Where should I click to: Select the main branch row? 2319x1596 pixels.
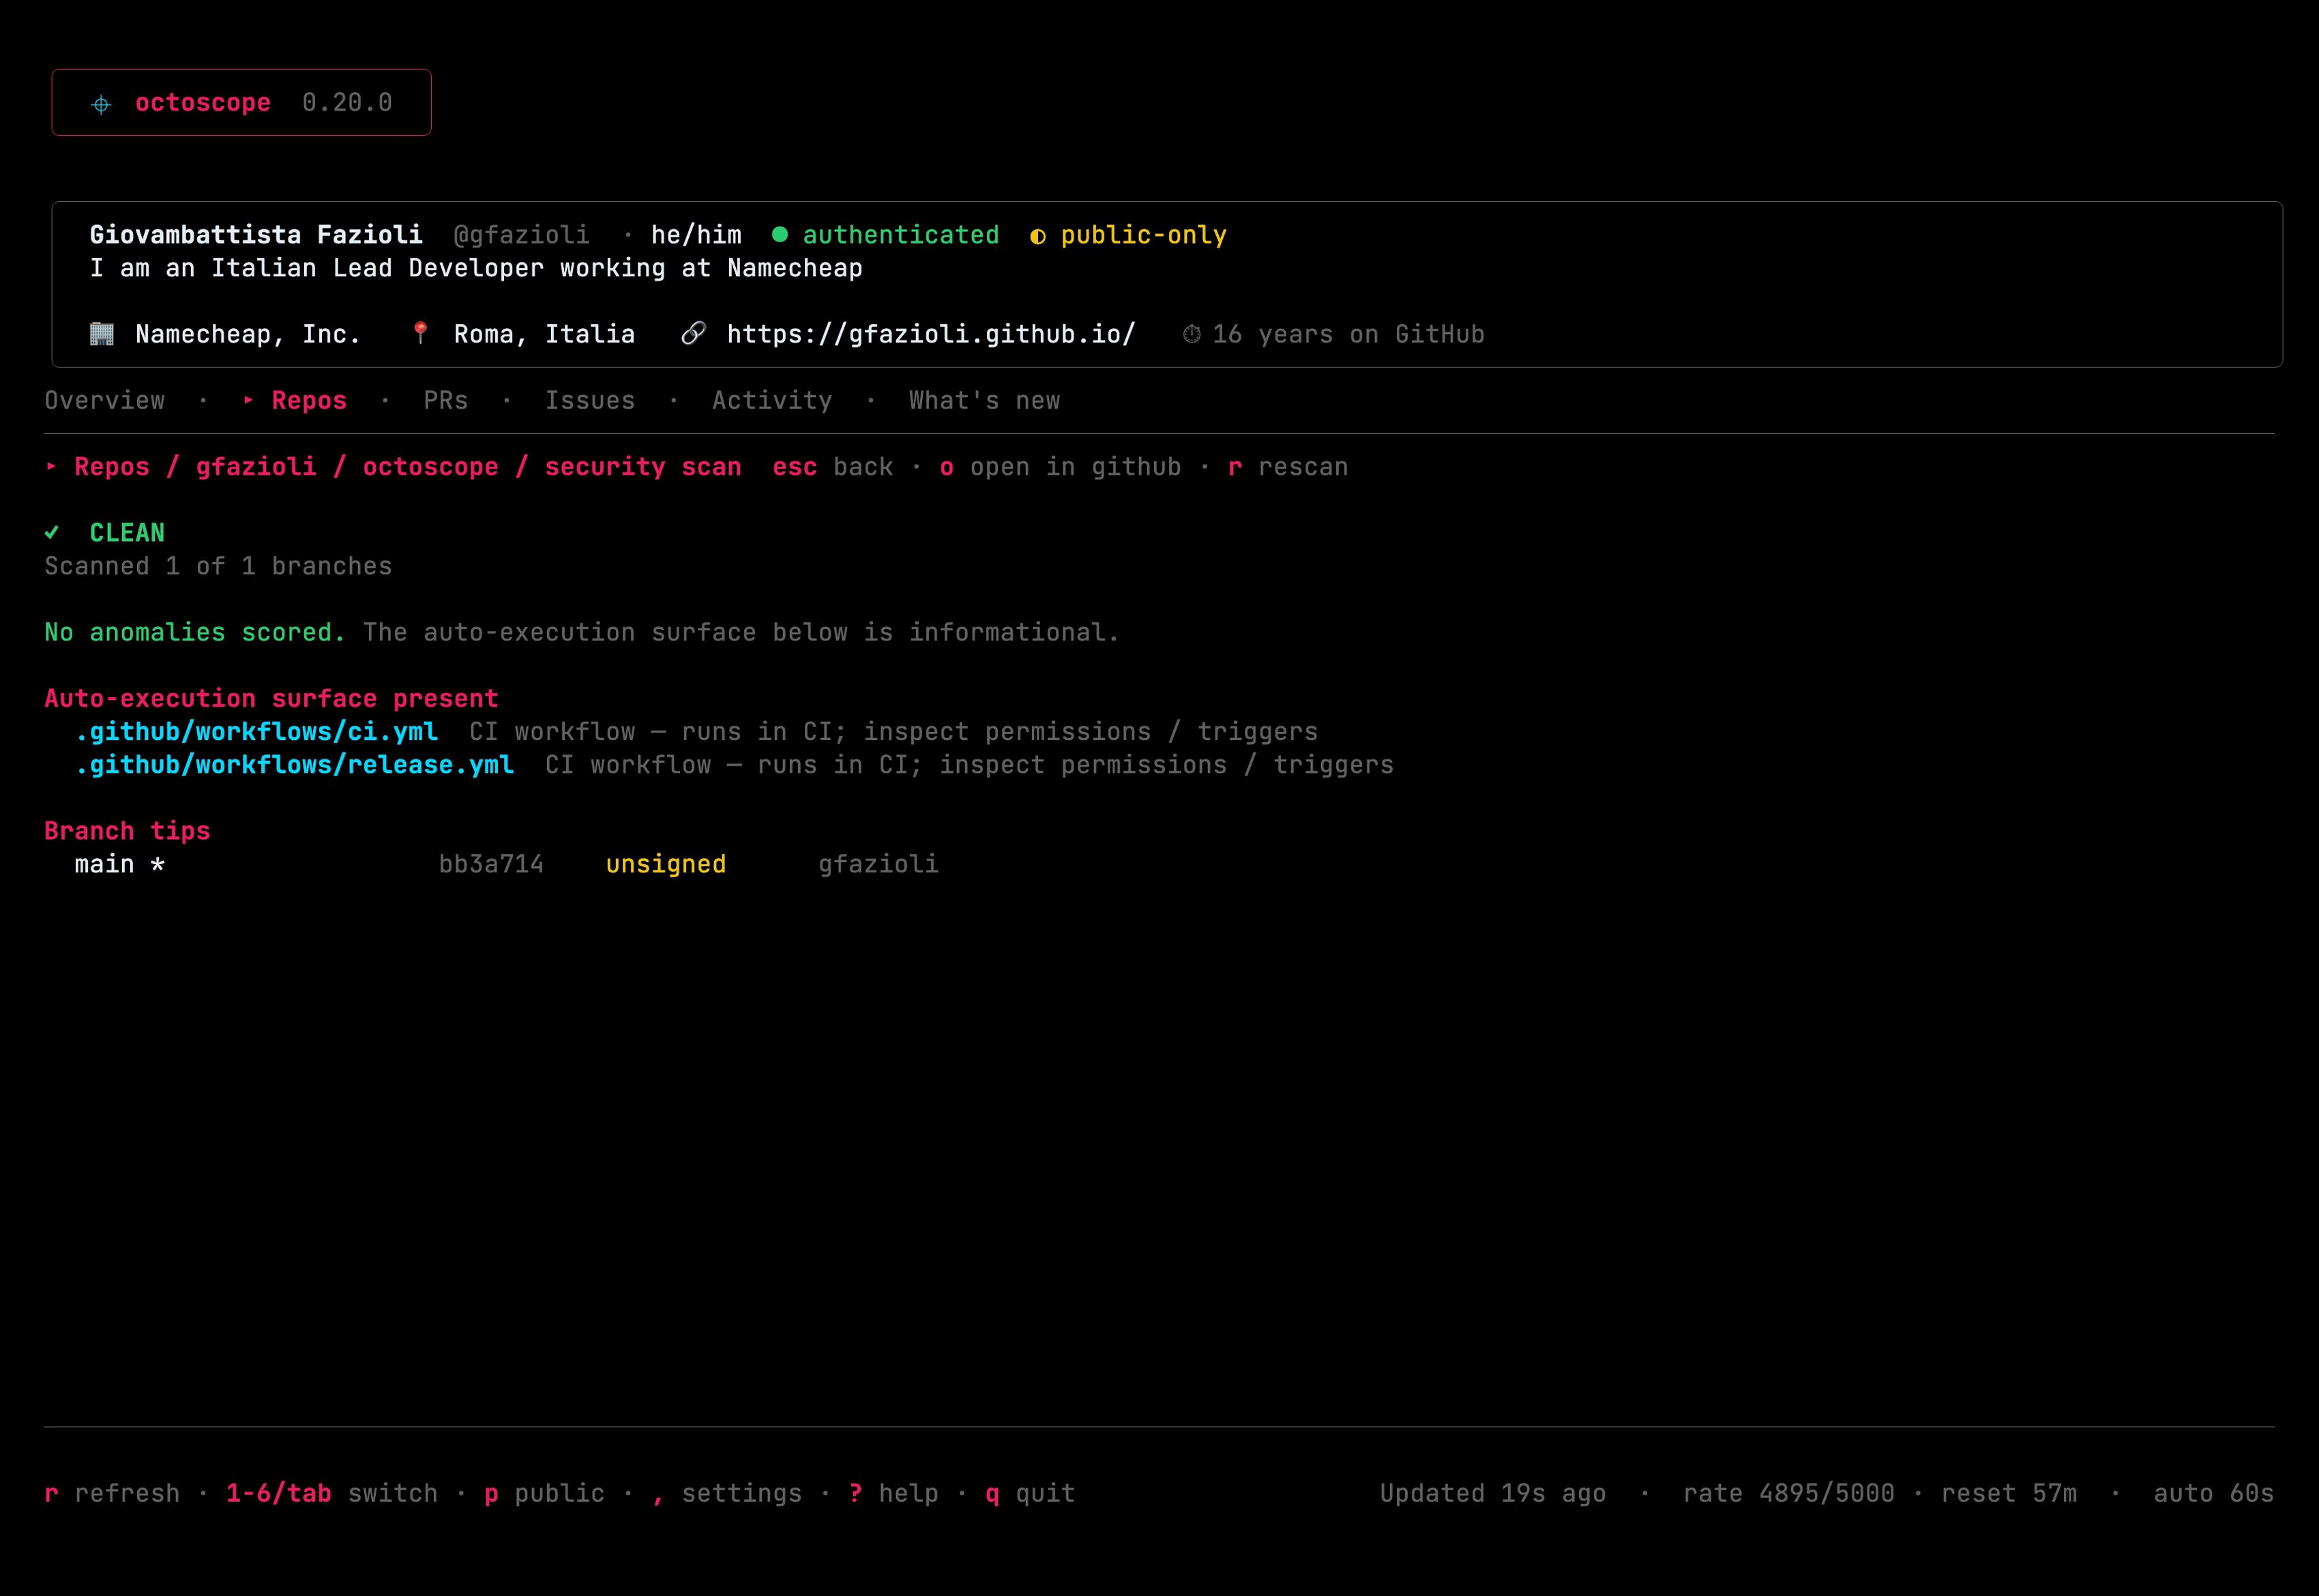click(507, 864)
